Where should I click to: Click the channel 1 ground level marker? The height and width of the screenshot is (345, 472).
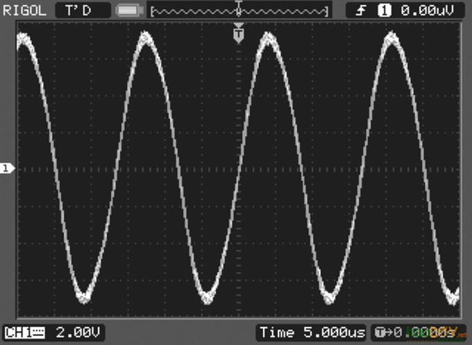(7, 169)
